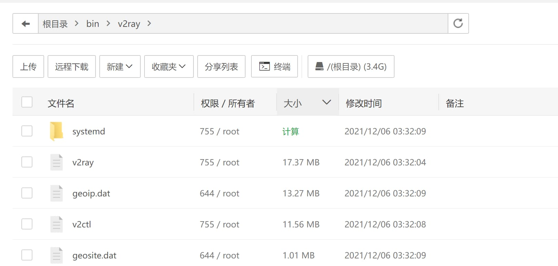
Task: Click the 1.01 MB size value
Action: point(299,255)
